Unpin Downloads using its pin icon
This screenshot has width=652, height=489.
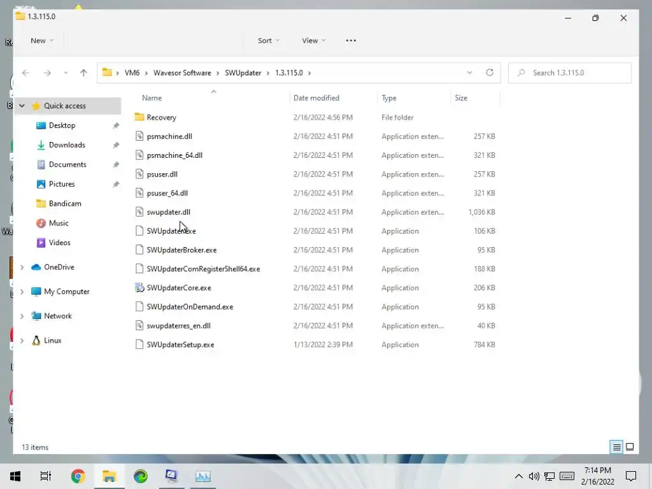(116, 145)
